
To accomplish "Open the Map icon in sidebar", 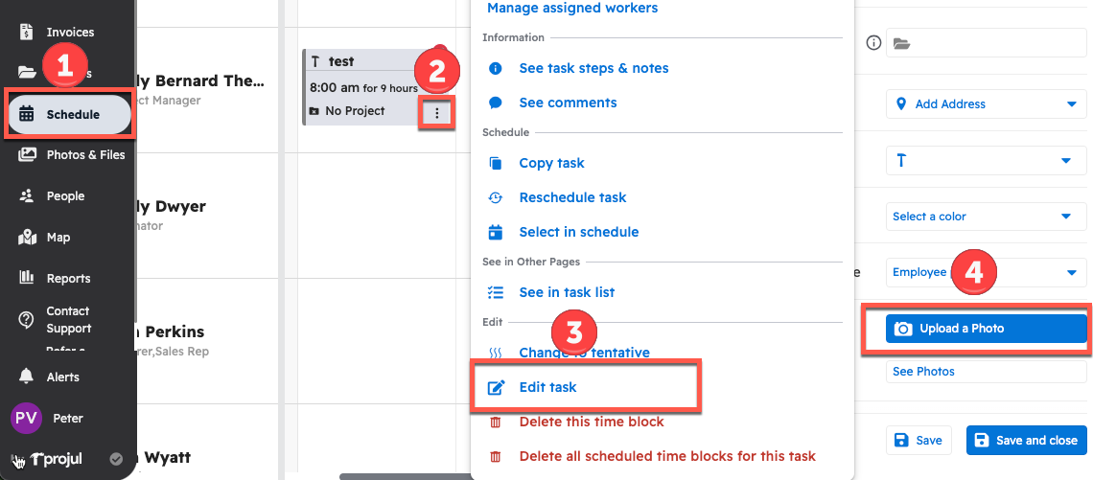I will pos(28,237).
